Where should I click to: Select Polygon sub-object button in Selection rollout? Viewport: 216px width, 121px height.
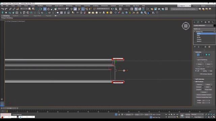(x=206, y=55)
